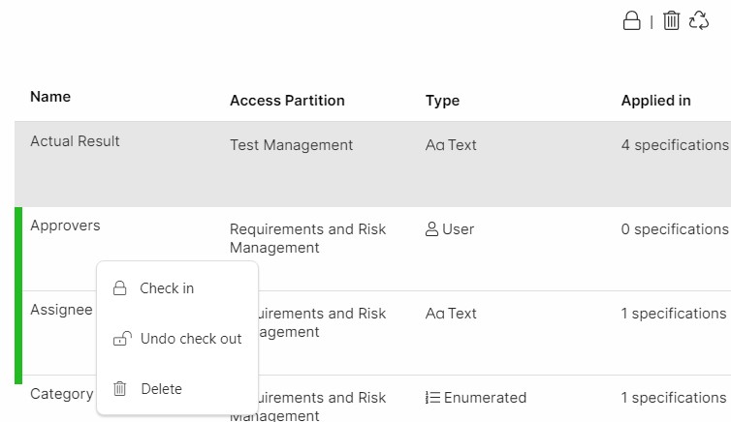Click 0 specifications in Approvers row
Image resolution: width=731 pixels, height=422 pixels.
[674, 229]
